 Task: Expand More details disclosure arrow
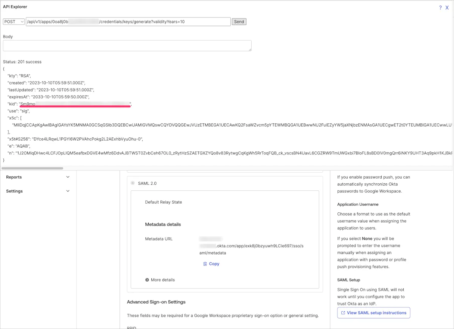point(147,280)
